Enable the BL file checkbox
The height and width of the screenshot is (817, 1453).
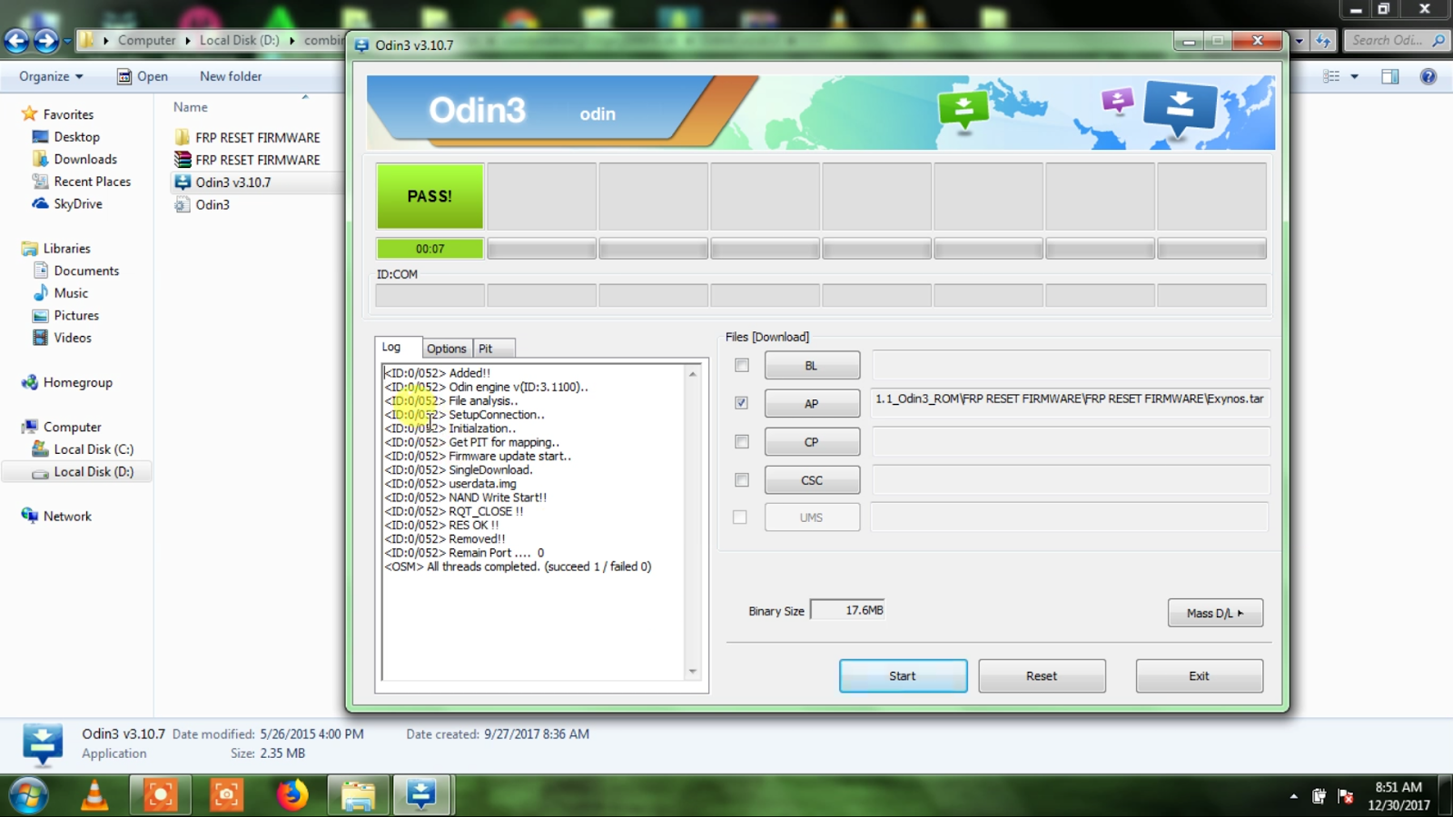pos(742,365)
